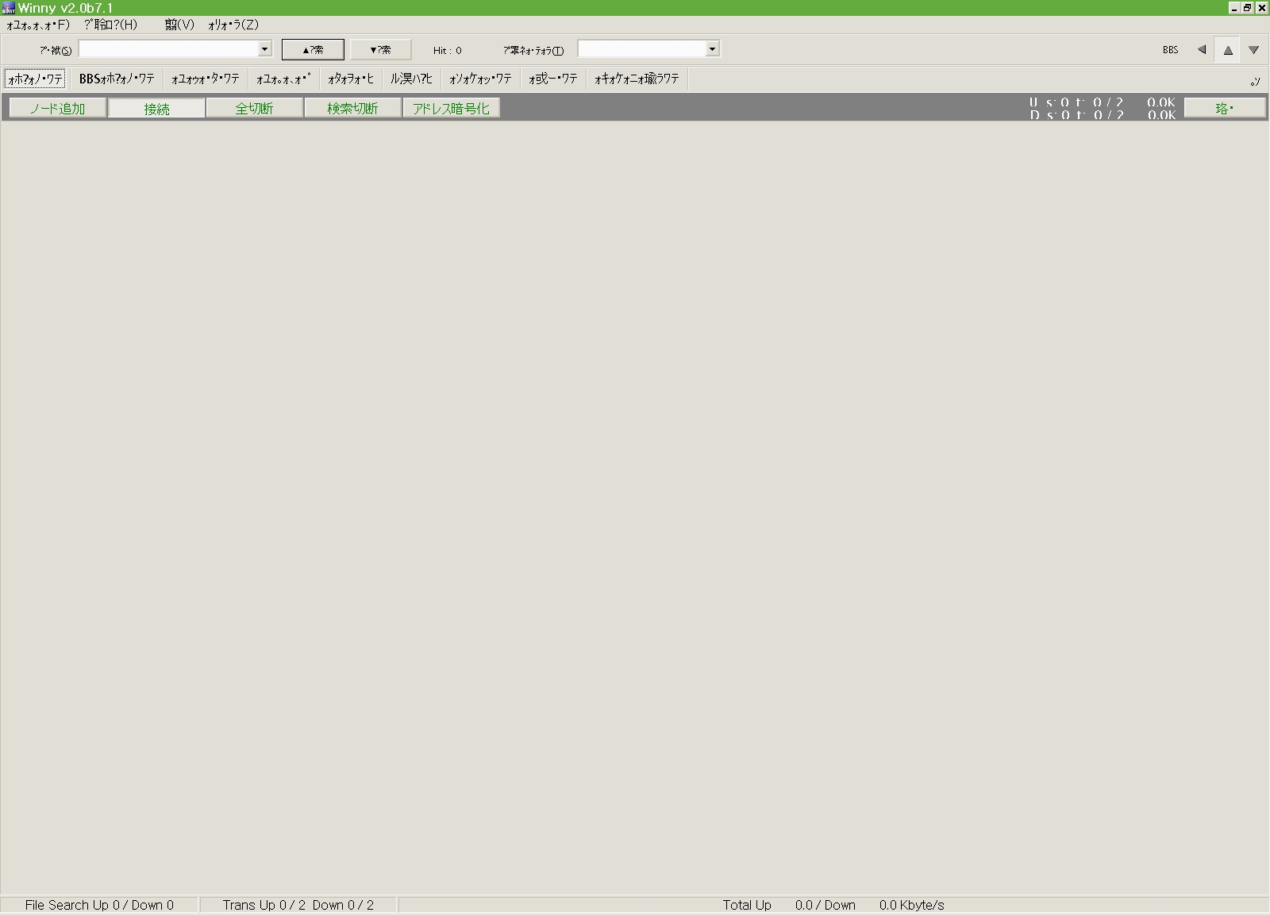The image size is (1270, 916).
Task: Click the down-triangle search button
Action: pyautogui.click(x=380, y=49)
